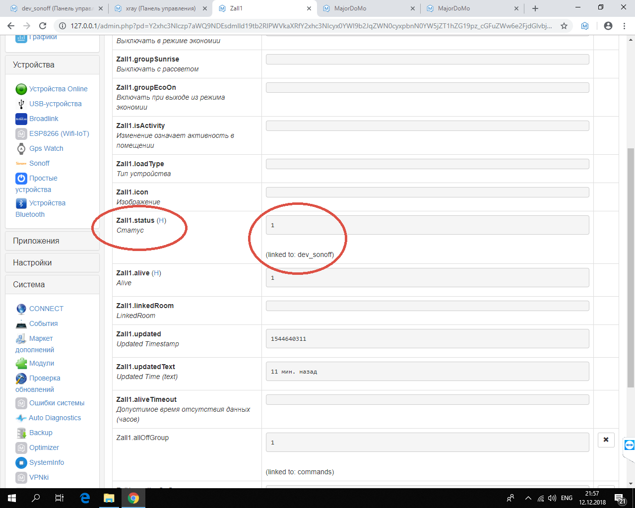Open the USB-устройства icon in sidebar
The width and height of the screenshot is (635, 508).
click(x=21, y=104)
